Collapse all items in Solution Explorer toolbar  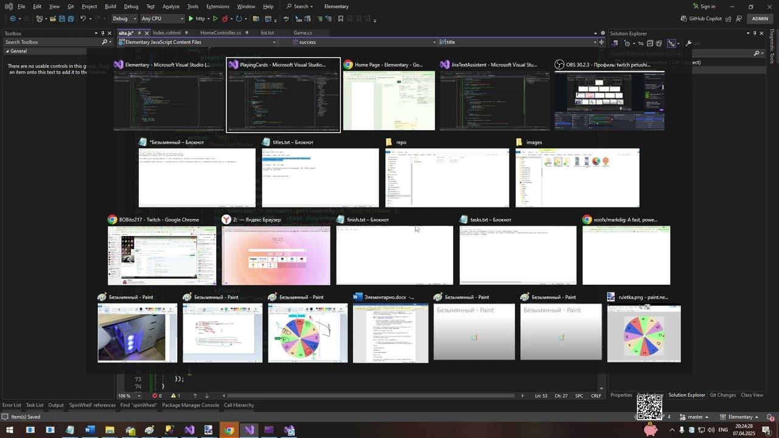point(649,43)
